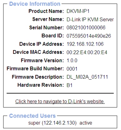Click the Firmware Description label
The image size is (121, 130).
[x=38, y=77]
